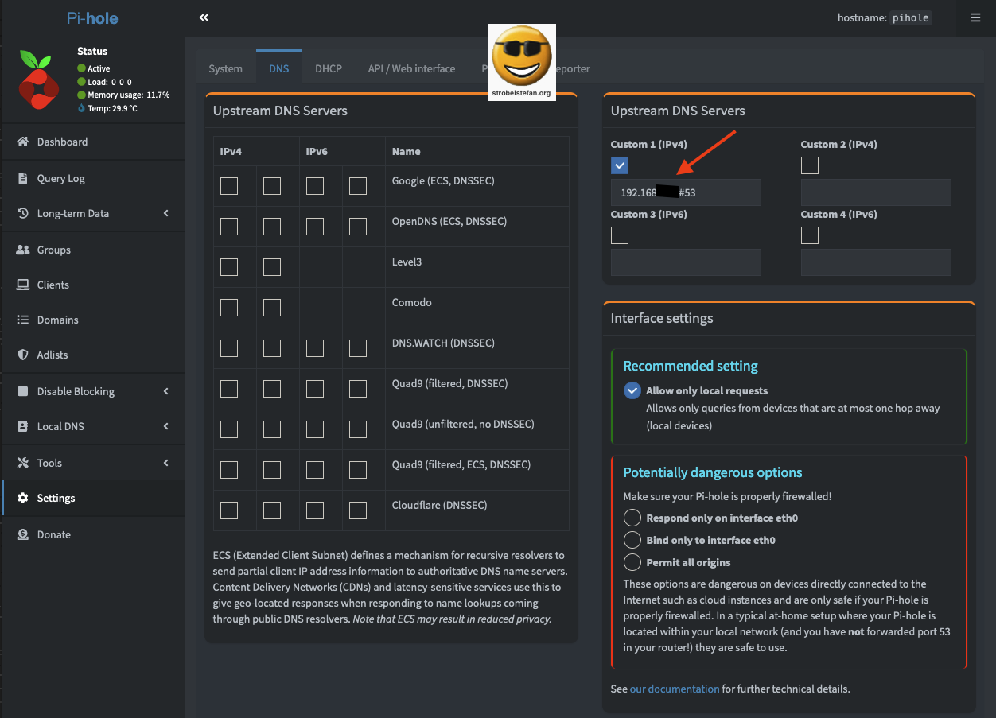This screenshot has width=996, height=718.
Task: Collapse sidebar with double-chevron icon
Action: (x=204, y=17)
